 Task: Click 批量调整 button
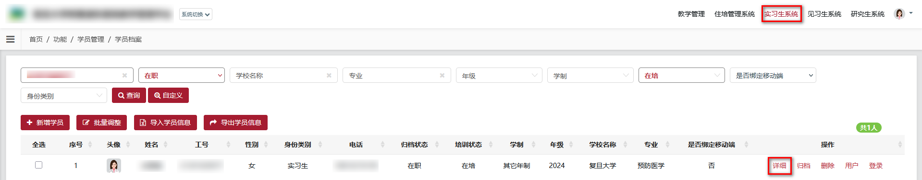tap(102, 123)
